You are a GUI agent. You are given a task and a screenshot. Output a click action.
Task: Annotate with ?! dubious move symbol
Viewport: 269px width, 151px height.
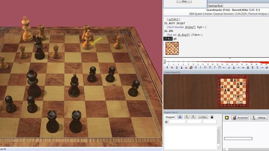point(210,68)
